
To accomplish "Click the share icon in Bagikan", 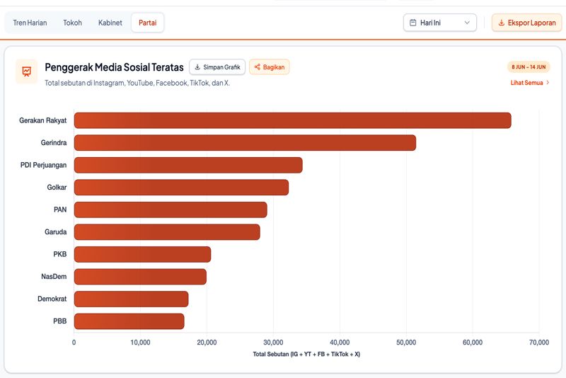I will coord(258,67).
